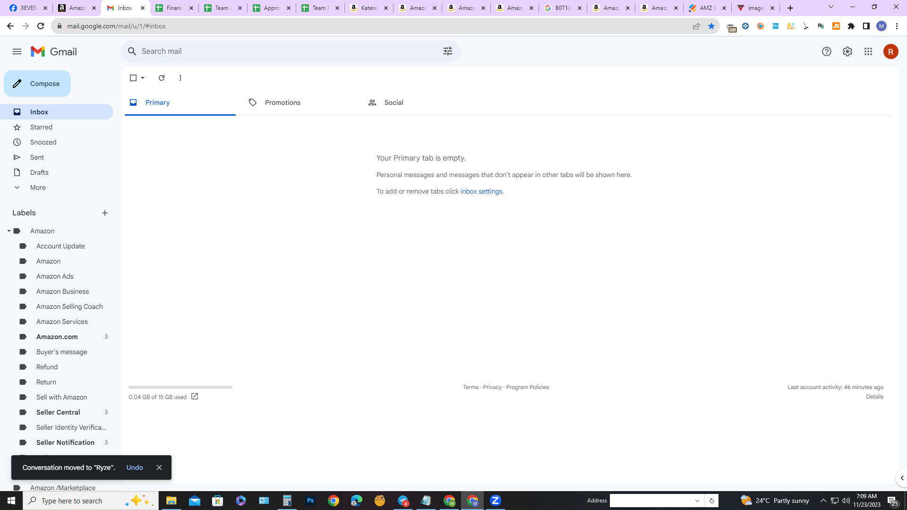Open the Windows Start menu
The width and height of the screenshot is (907, 510).
click(11, 501)
